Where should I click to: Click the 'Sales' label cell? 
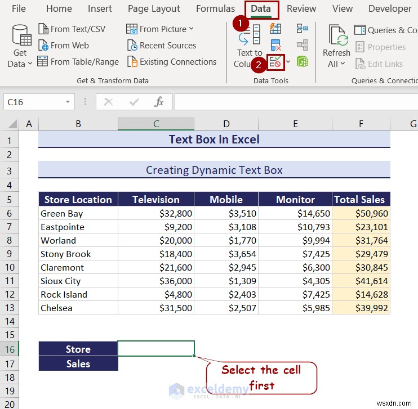pos(78,363)
